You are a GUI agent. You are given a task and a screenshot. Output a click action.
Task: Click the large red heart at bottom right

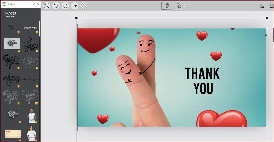222,118
